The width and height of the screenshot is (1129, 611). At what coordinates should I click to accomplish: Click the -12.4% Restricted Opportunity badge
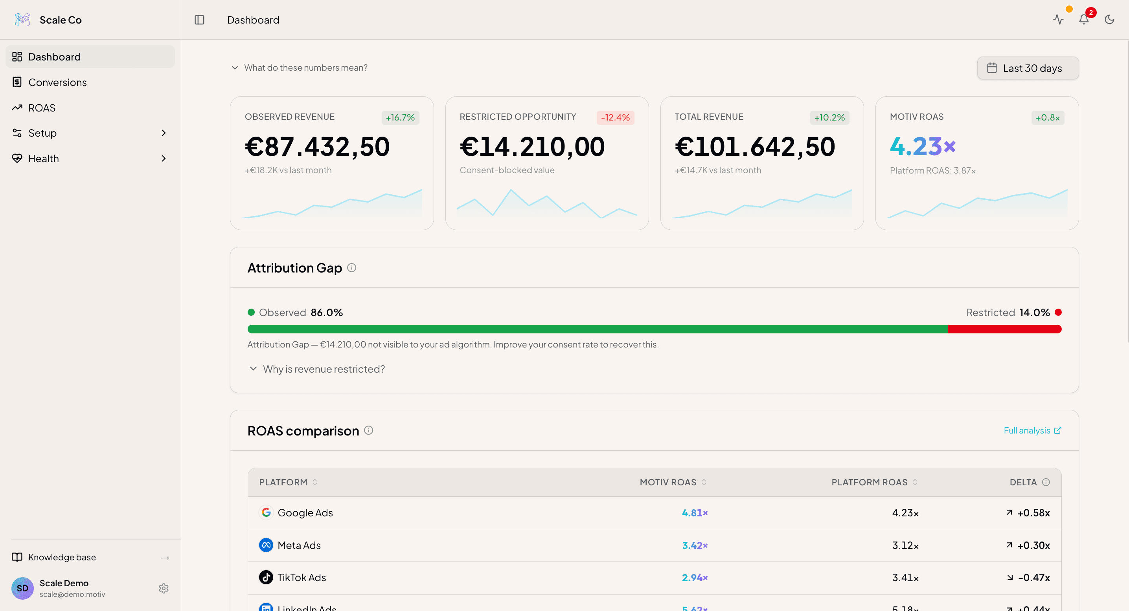point(615,117)
